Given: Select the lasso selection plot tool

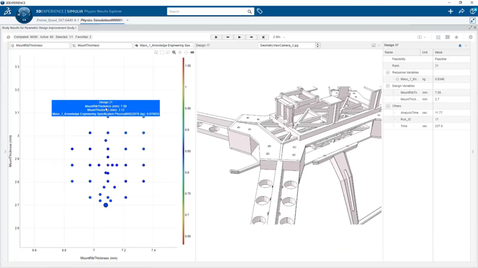Looking at the screenshot, I should point(168,52).
